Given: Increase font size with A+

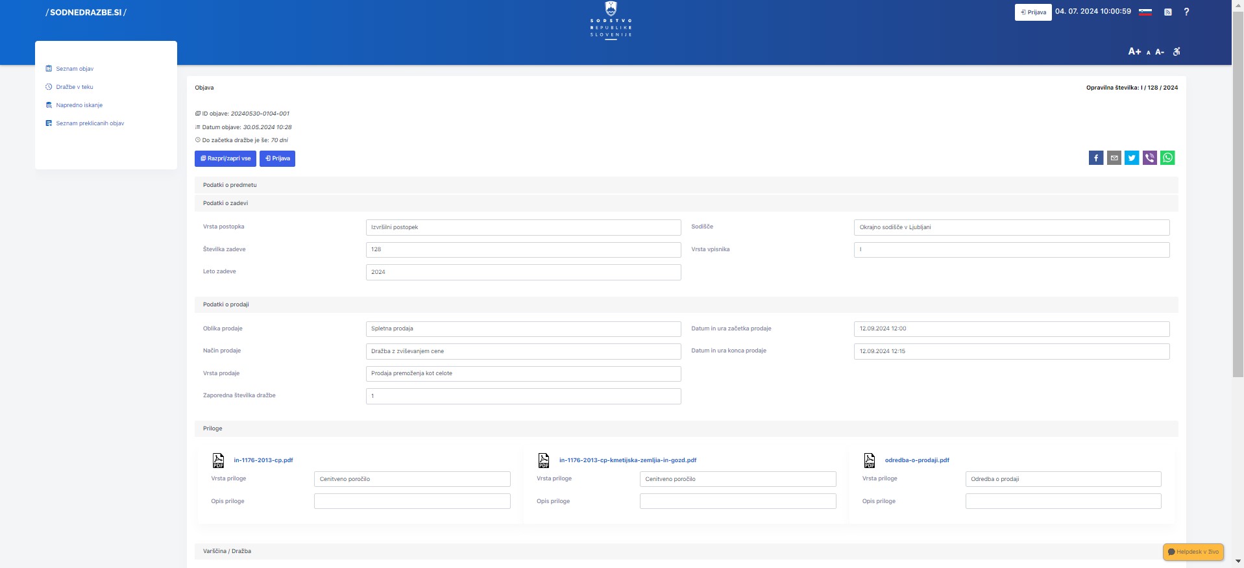Looking at the screenshot, I should point(1134,52).
